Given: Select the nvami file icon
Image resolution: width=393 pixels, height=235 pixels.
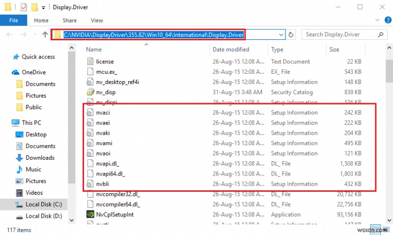Looking at the screenshot, I should coord(90,143).
